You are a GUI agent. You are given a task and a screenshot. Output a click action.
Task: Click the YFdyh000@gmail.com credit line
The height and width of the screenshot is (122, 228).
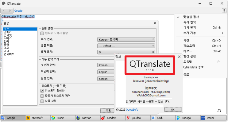click(151, 96)
